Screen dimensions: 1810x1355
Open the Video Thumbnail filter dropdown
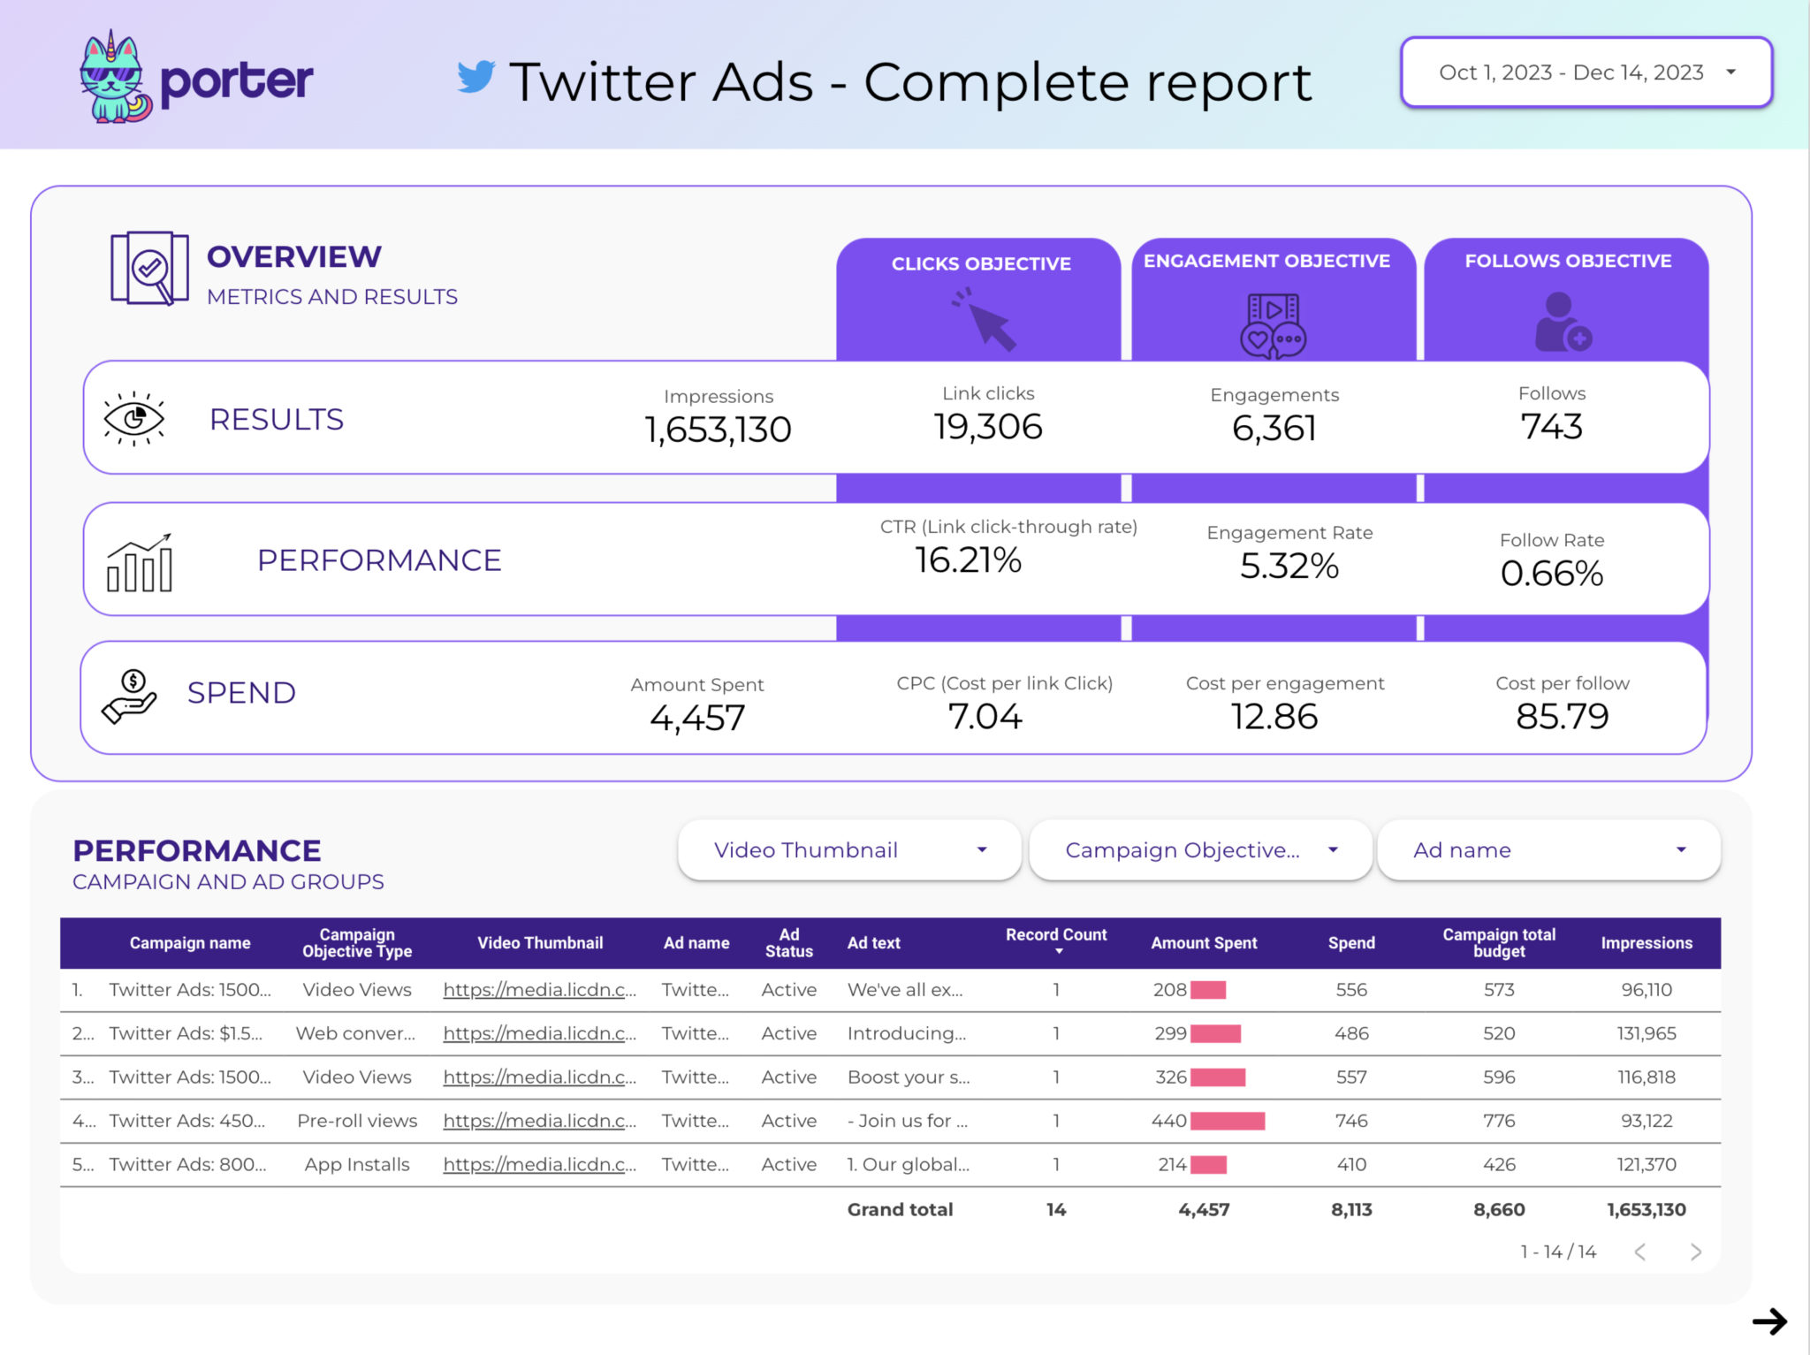point(848,849)
